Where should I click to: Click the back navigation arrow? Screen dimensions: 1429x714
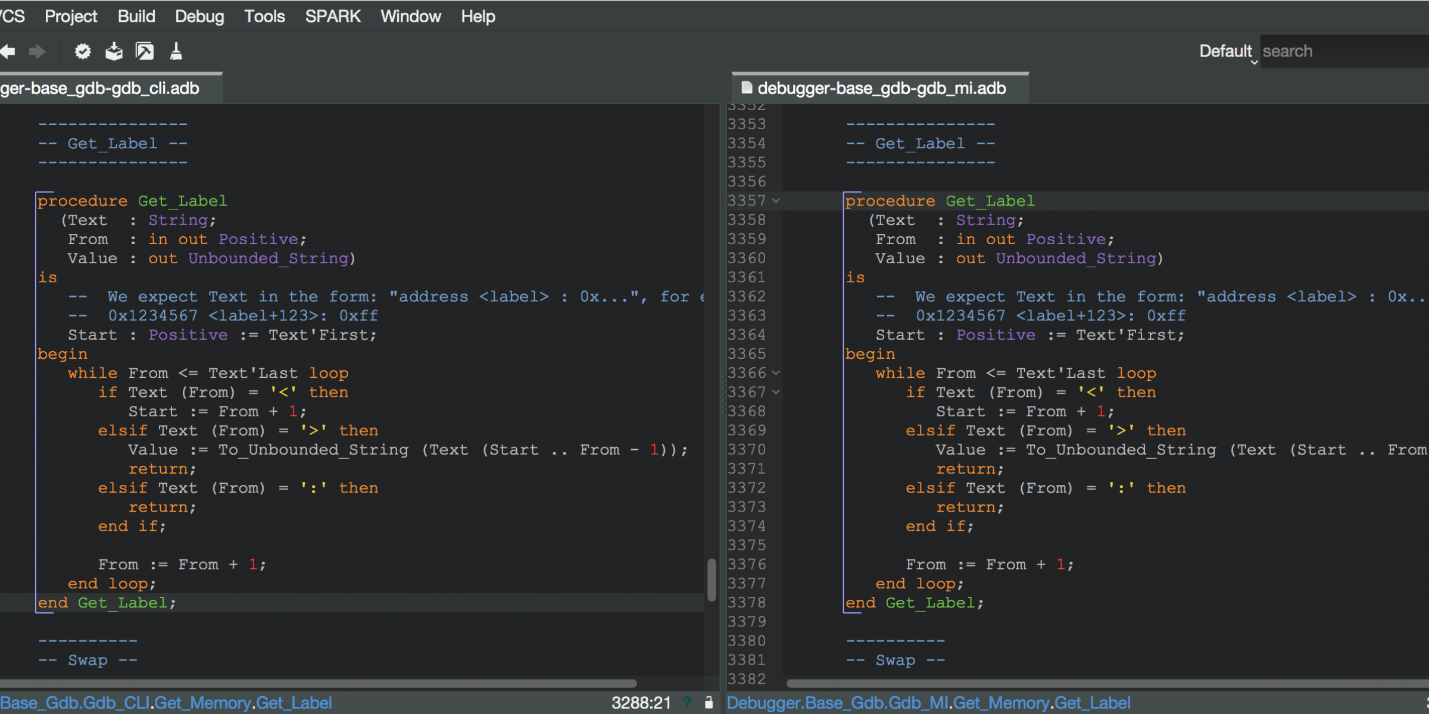(8, 52)
